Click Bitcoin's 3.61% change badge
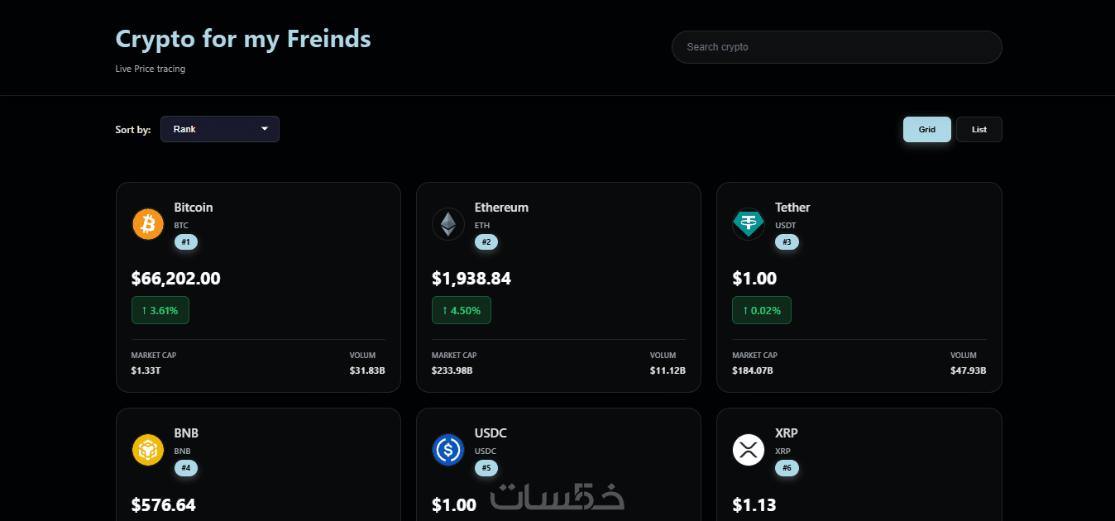The height and width of the screenshot is (521, 1115). click(x=160, y=310)
